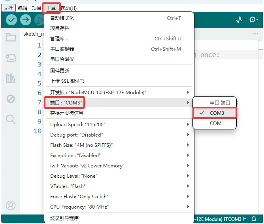Image resolution: width=264 pixels, height=224 pixels.
Task: Open the Sketchbook folder sidebar icon
Action: click(11, 37)
